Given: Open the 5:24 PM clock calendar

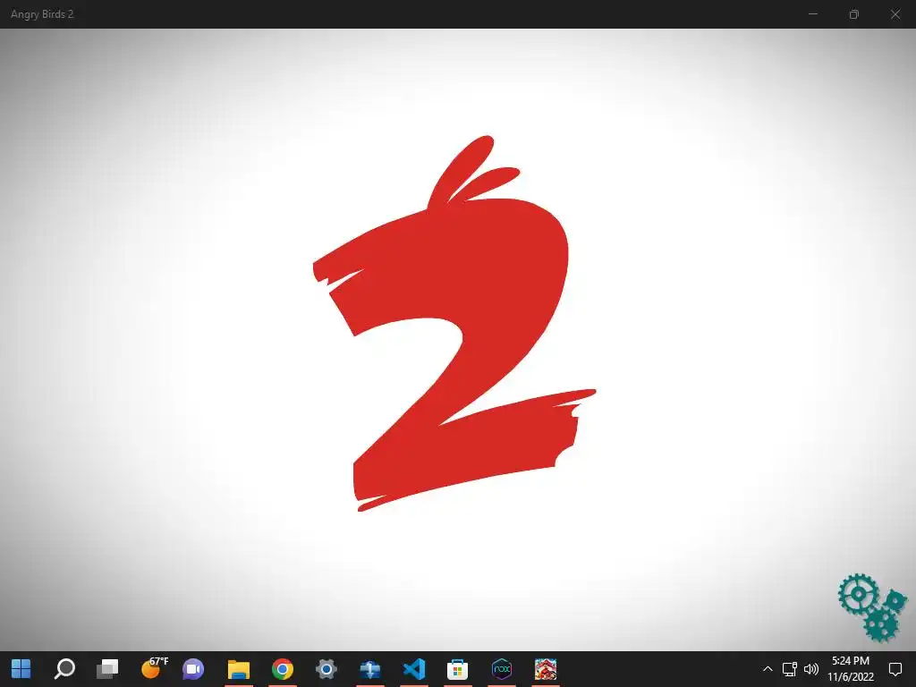Looking at the screenshot, I should coord(851,669).
